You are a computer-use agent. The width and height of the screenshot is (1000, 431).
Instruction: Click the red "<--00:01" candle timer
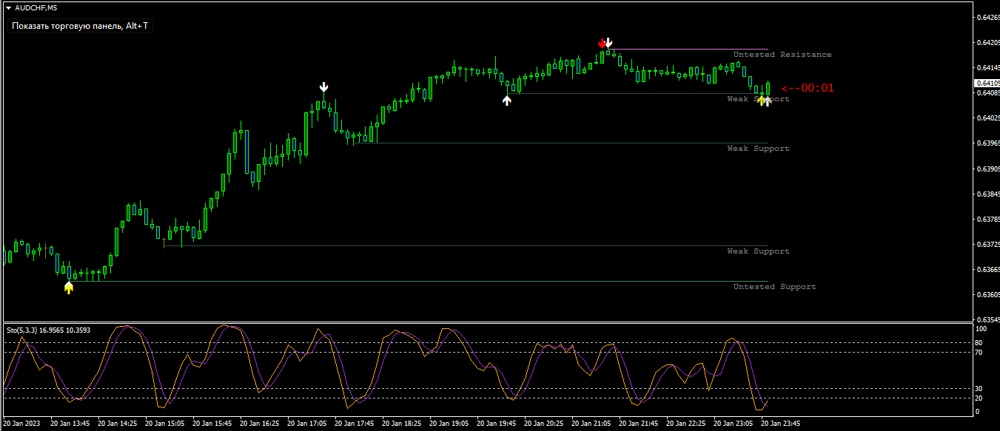pyautogui.click(x=808, y=88)
